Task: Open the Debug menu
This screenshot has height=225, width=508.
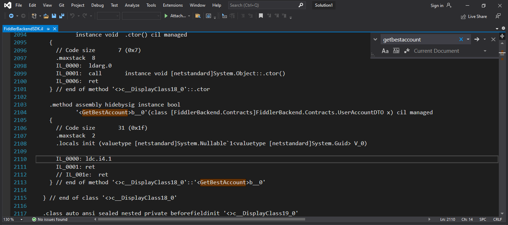Action: point(97,5)
